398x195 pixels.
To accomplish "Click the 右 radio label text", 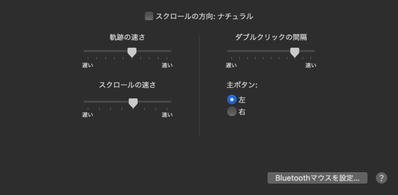I will pyautogui.click(x=242, y=112).
